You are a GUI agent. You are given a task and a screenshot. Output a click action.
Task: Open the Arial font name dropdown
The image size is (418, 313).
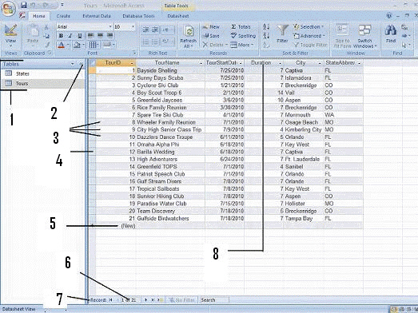click(x=110, y=26)
